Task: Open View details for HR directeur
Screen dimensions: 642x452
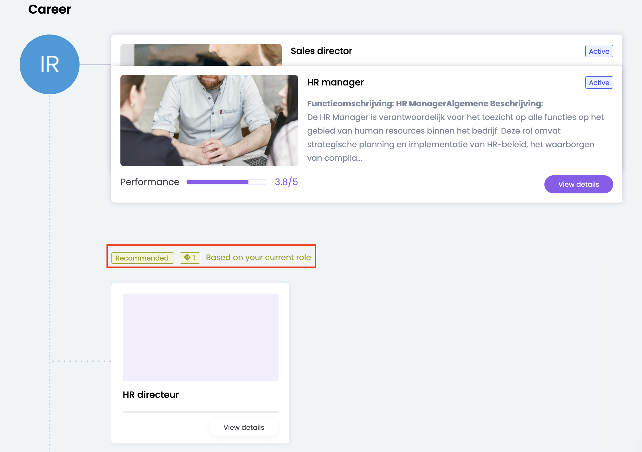Action: 243,427
